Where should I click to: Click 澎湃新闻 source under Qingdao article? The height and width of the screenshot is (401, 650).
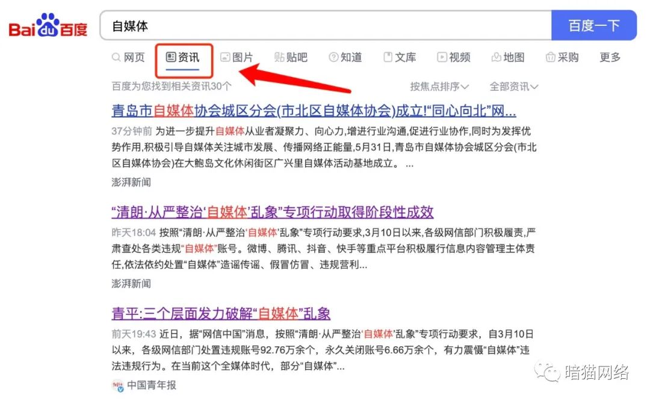pos(131,182)
